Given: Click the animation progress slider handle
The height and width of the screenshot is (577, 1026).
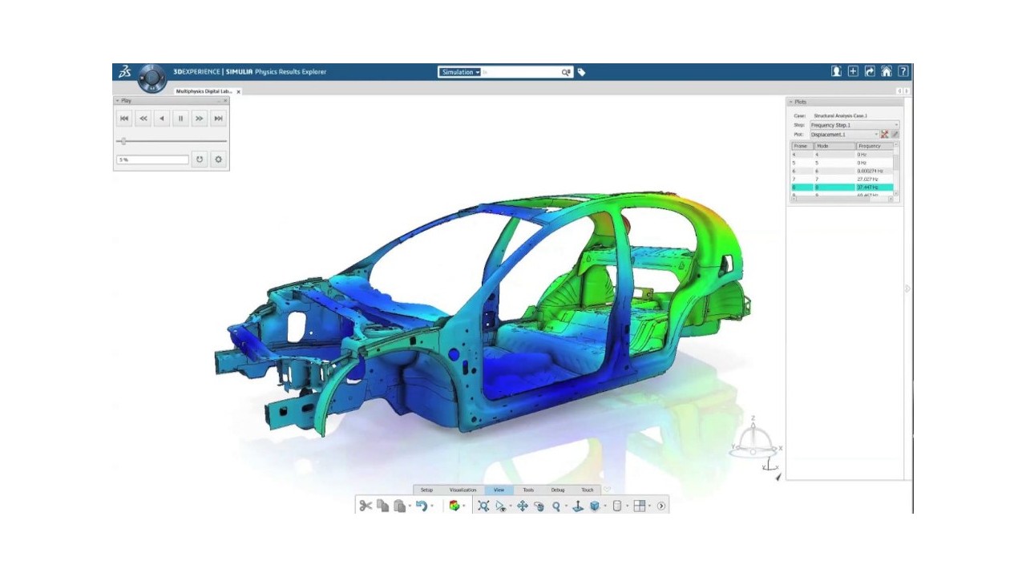Looking at the screenshot, I should click(x=123, y=141).
